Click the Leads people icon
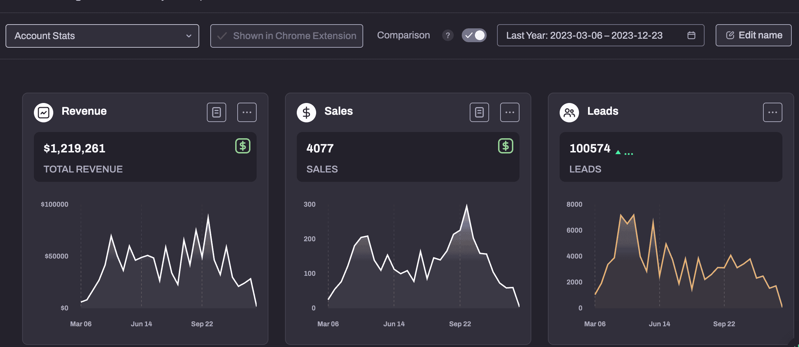 (x=569, y=113)
